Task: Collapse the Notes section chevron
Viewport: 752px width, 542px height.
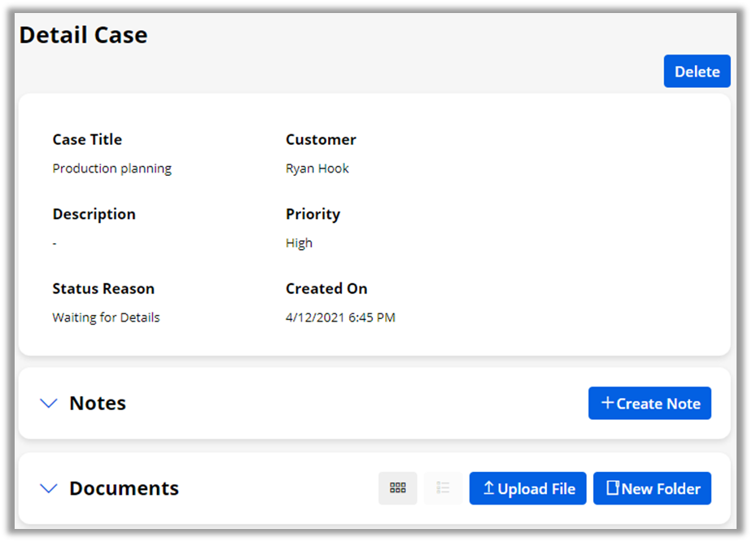Action: (x=49, y=404)
